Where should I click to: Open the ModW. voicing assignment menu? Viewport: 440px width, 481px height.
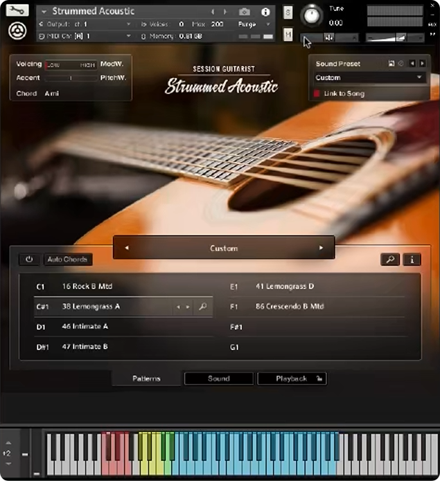(112, 64)
